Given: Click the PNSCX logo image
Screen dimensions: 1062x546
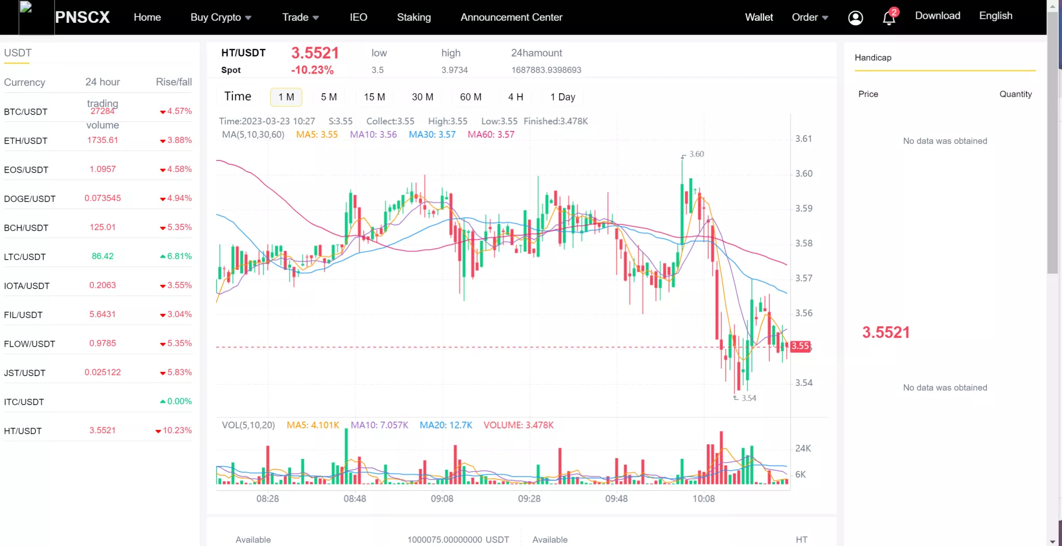Looking at the screenshot, I should [36, 17].
